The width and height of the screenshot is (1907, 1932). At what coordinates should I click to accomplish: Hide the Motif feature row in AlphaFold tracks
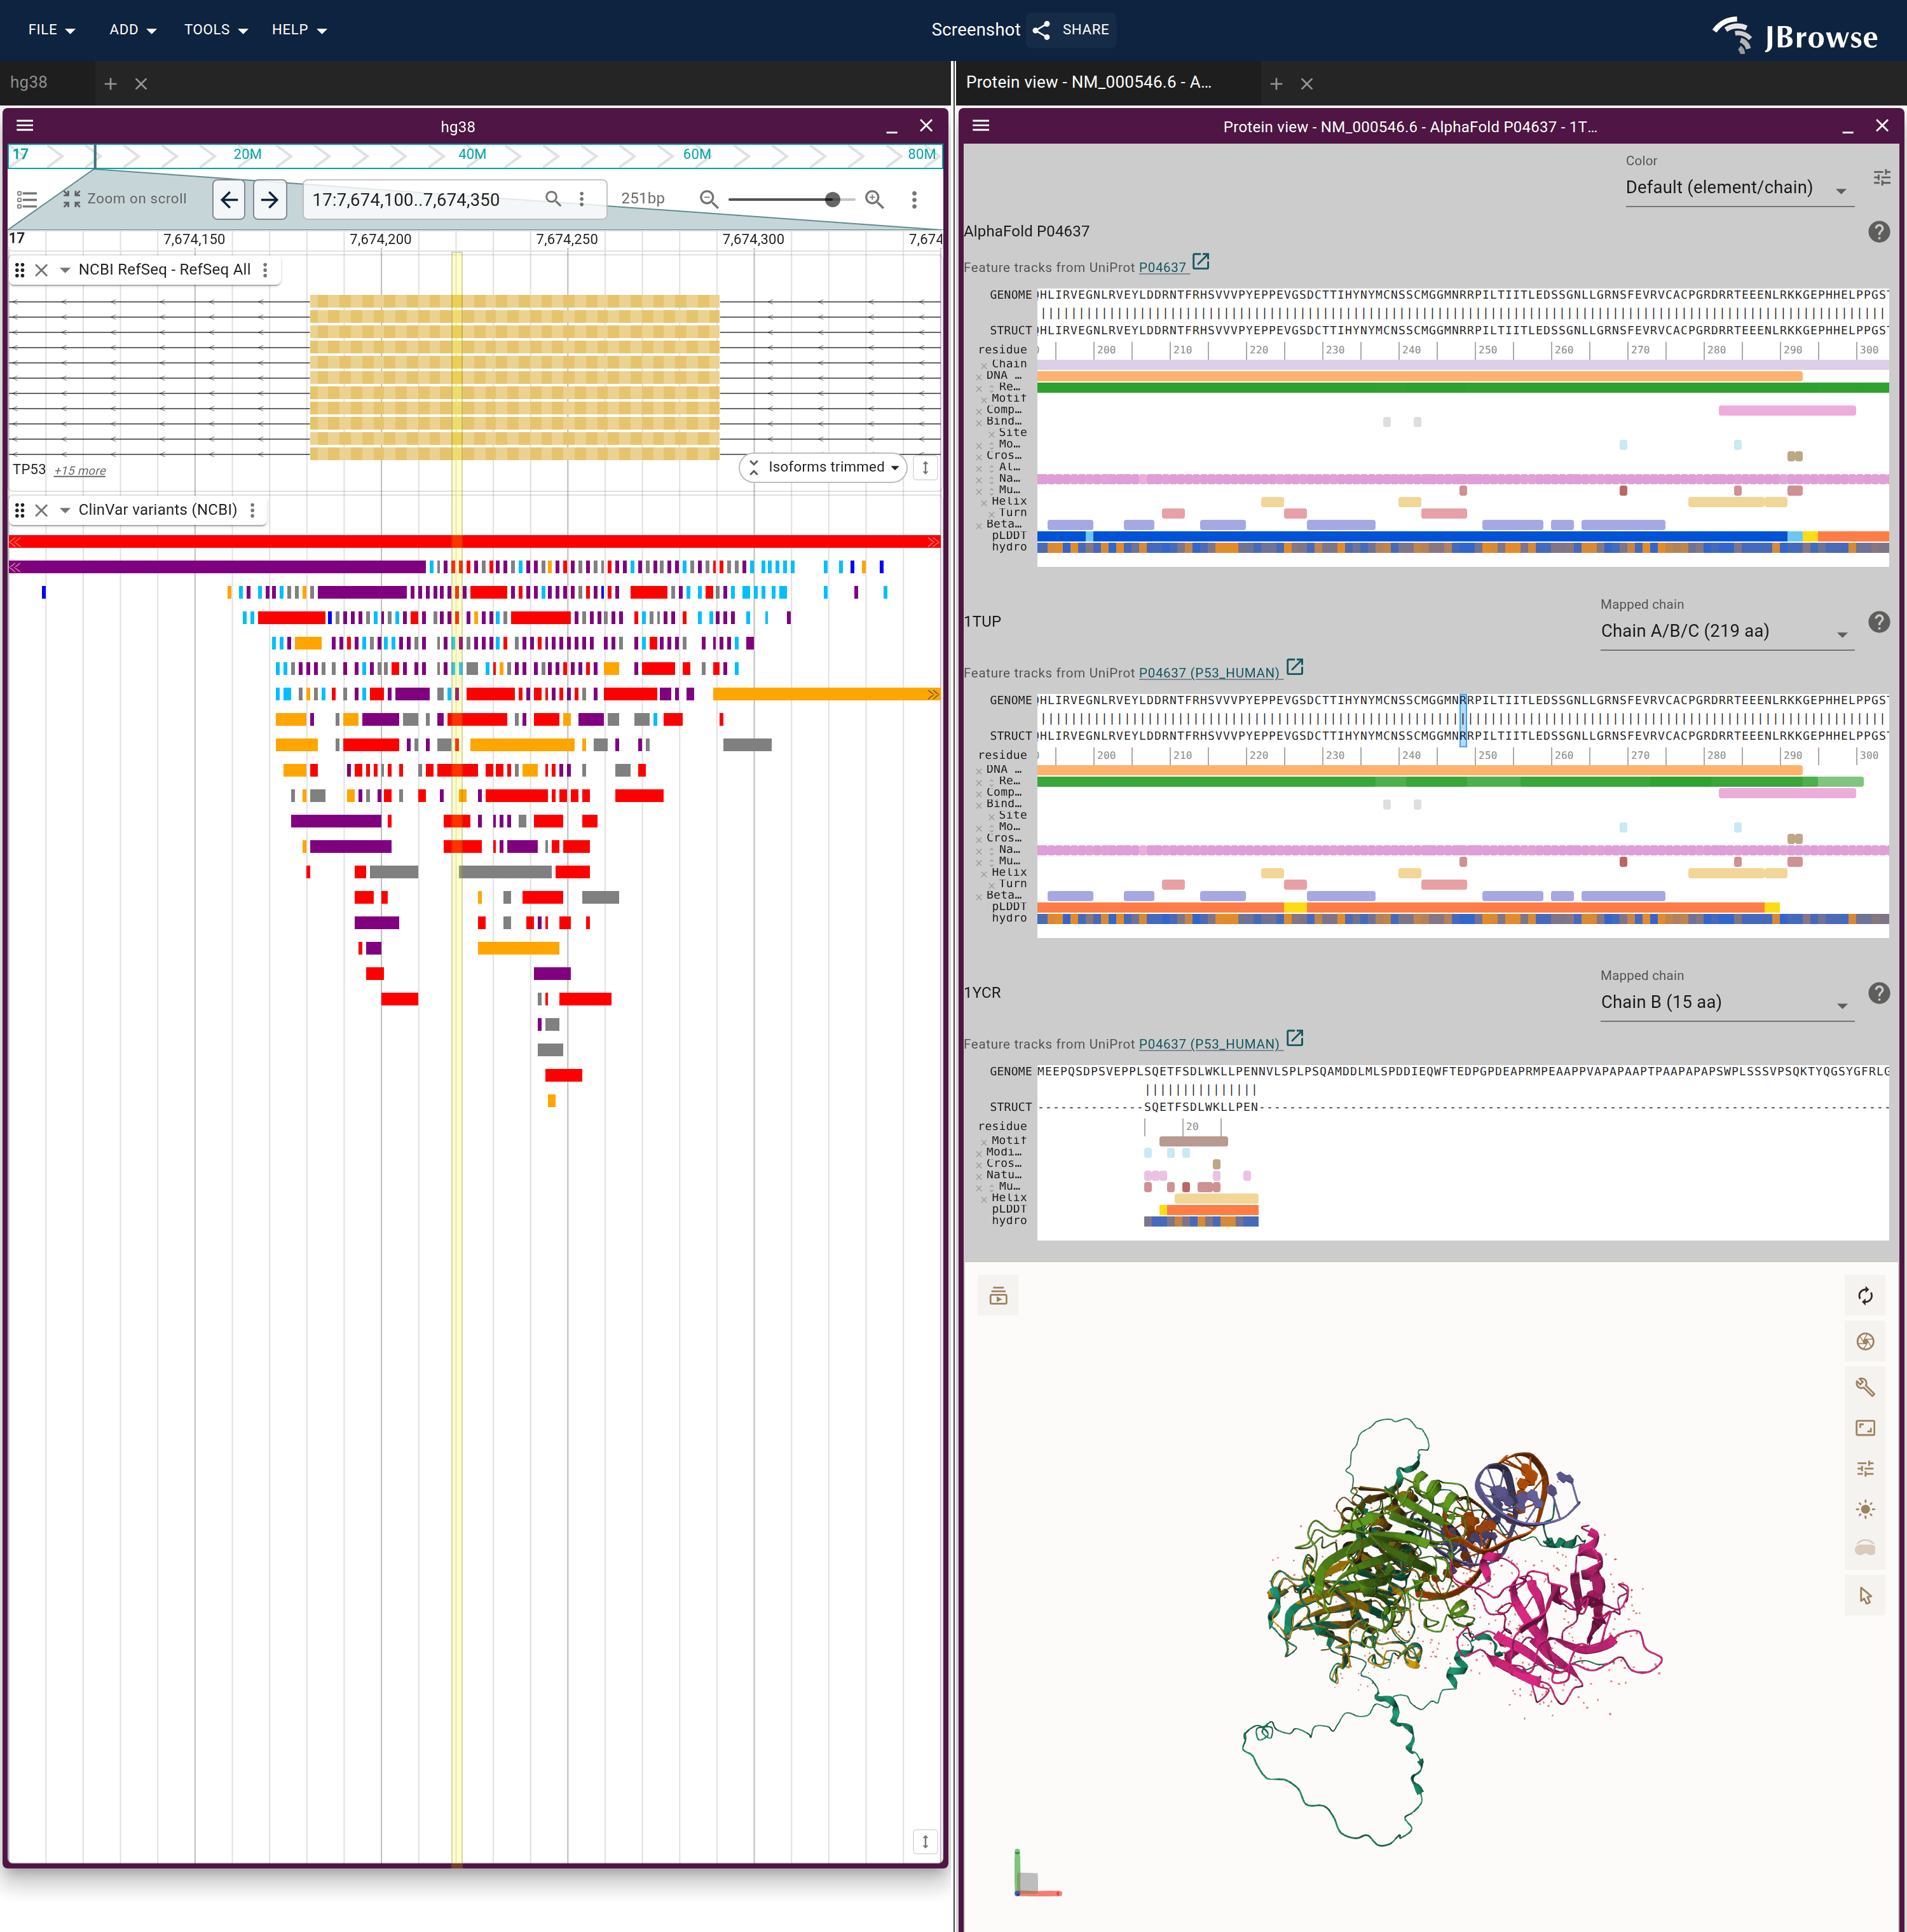[983, 400]
